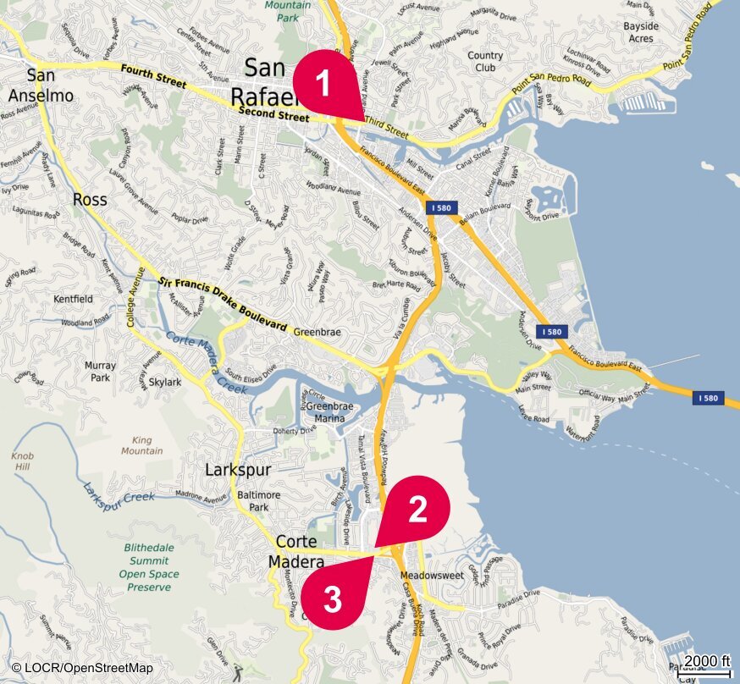Click the golfer icon near Glen Drive

click(x=236, y=670)
